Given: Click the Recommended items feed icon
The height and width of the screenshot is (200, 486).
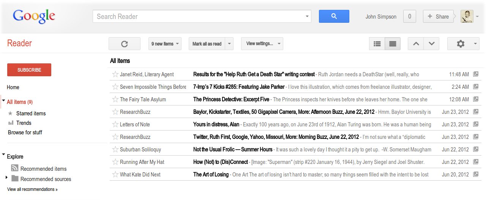Looking at the screenshot, I should (15, 168).
